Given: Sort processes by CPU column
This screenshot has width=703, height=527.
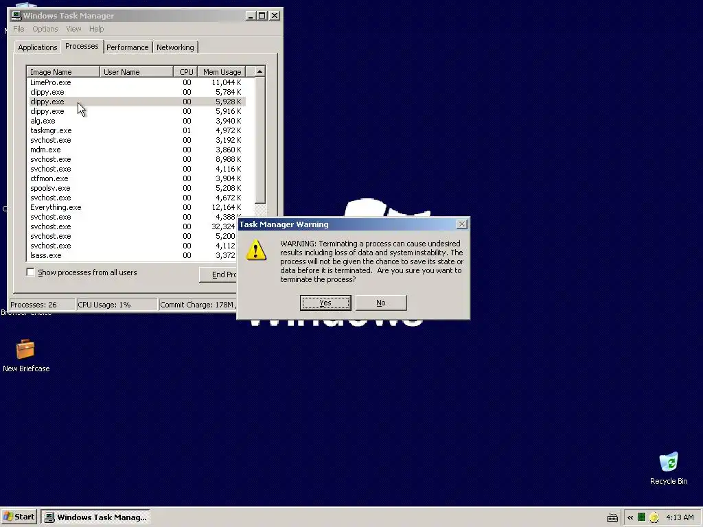Looking at the screenshot, I should (185, 71).
